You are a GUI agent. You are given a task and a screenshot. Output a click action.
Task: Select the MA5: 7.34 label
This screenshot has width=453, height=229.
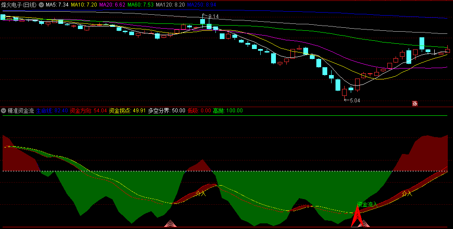(57, 5)
